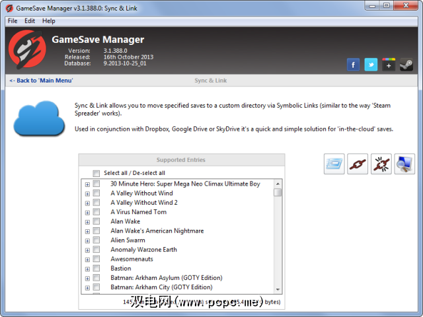Click the entries list scrollbar thumb
The width and height of the screenshot is (423, 317).
coord(278,192)
